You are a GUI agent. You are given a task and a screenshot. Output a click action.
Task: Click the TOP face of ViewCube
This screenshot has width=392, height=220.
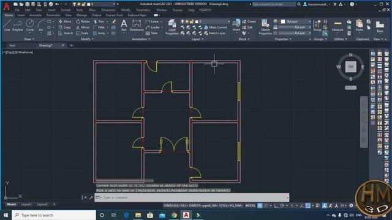tap(351, 67)
